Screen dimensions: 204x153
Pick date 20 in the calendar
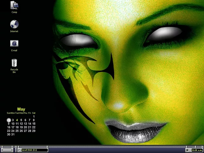coord(25,127)
